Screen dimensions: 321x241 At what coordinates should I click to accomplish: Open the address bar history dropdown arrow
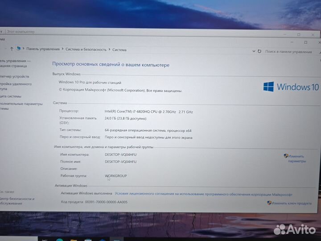[x=254, y=51]
